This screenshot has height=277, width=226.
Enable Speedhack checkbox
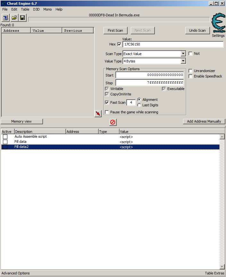(x=190, y=76)
